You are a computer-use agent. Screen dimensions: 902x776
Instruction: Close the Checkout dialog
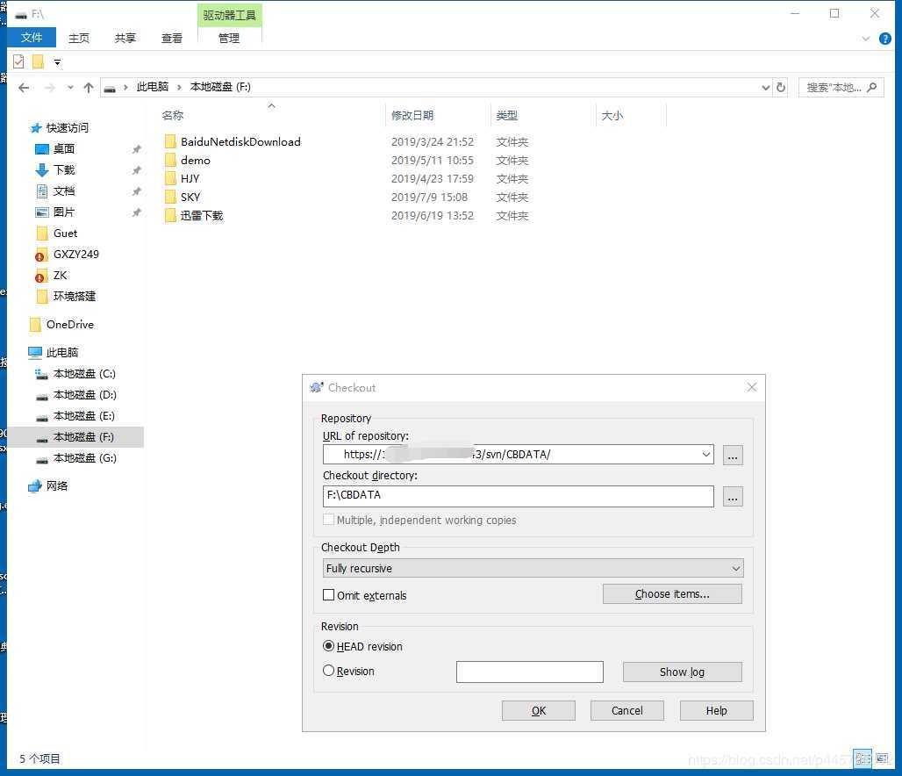point(752,387)
